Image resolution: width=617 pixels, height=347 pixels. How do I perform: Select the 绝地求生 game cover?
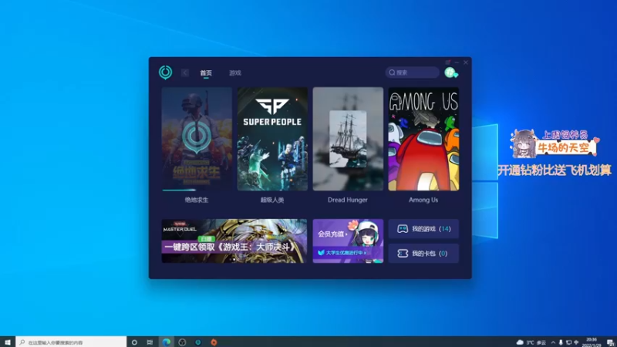[197, 139]
